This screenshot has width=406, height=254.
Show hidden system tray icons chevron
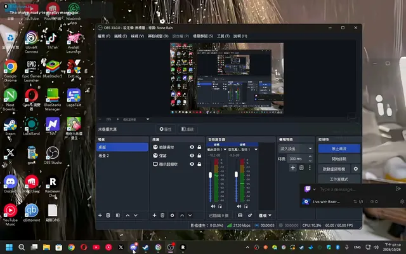click(247, 247)
